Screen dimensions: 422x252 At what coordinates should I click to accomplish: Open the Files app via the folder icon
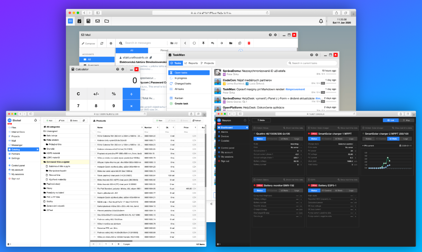coord(106,21)
